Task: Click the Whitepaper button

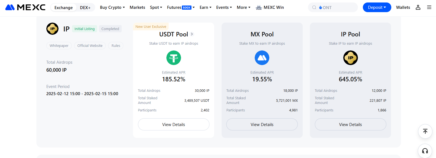Action: pyautogui.click(x=59, y=46)
